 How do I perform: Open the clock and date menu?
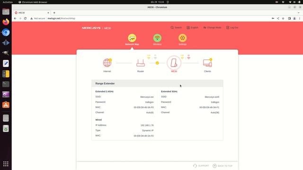157,2
